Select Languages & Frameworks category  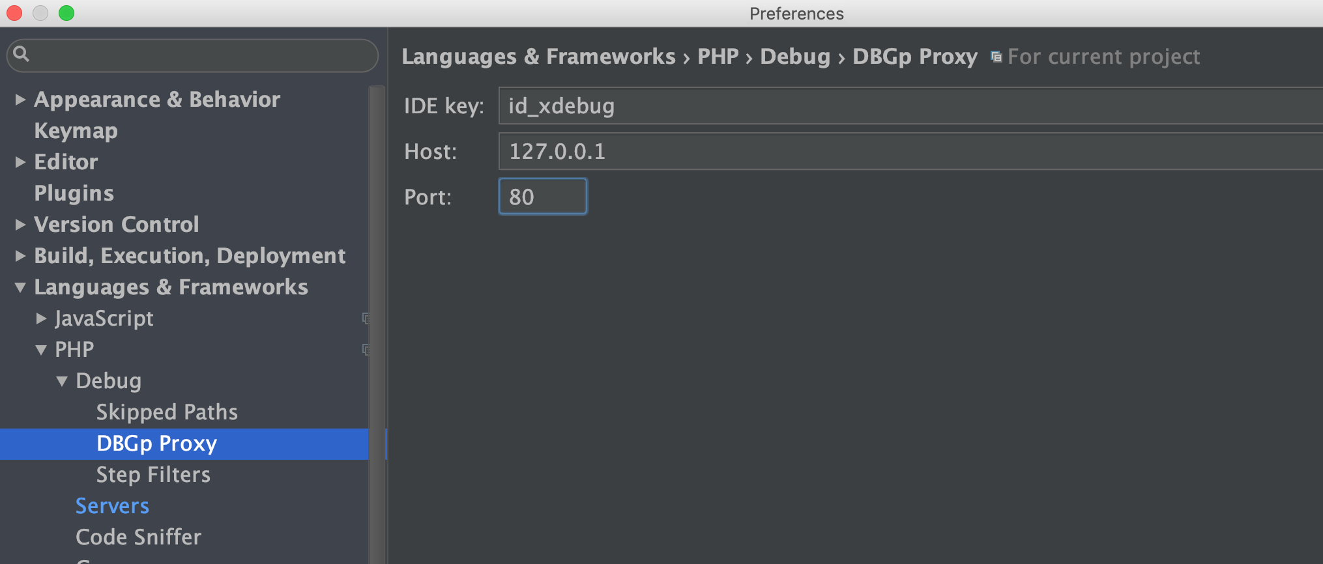coord(171,287)
